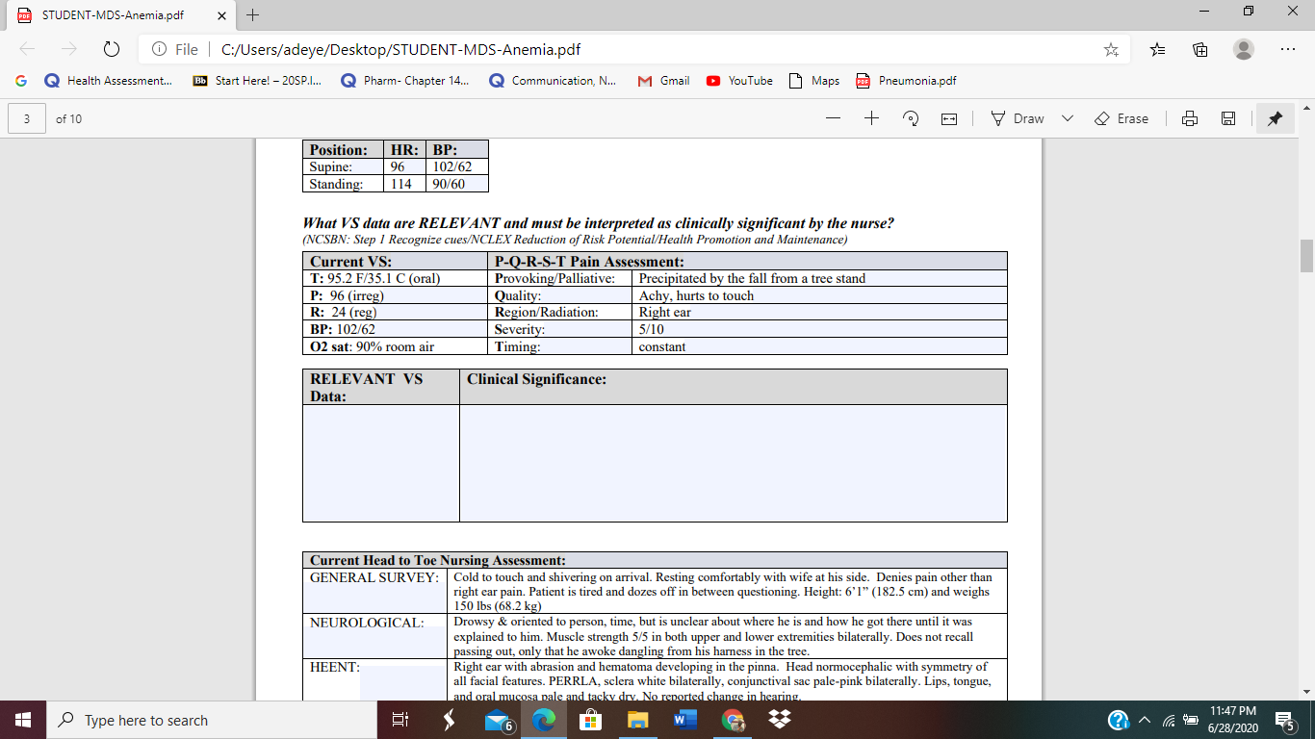Open the notification action center

point(1285,720)
